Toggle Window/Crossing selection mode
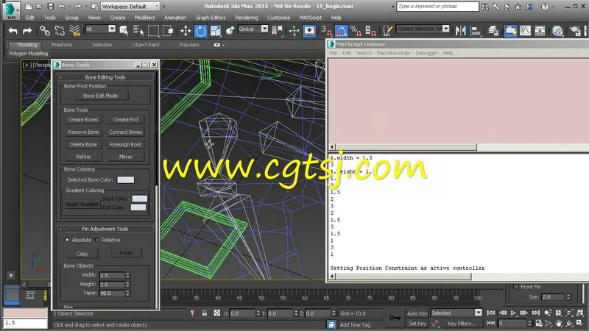 168,31
